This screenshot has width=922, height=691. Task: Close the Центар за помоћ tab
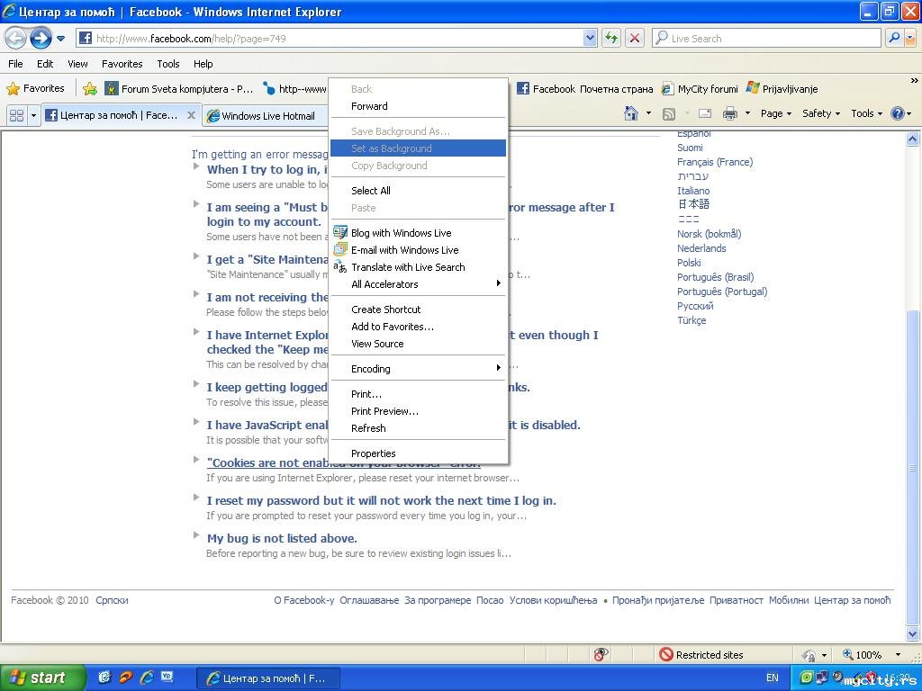click(191, 115)
